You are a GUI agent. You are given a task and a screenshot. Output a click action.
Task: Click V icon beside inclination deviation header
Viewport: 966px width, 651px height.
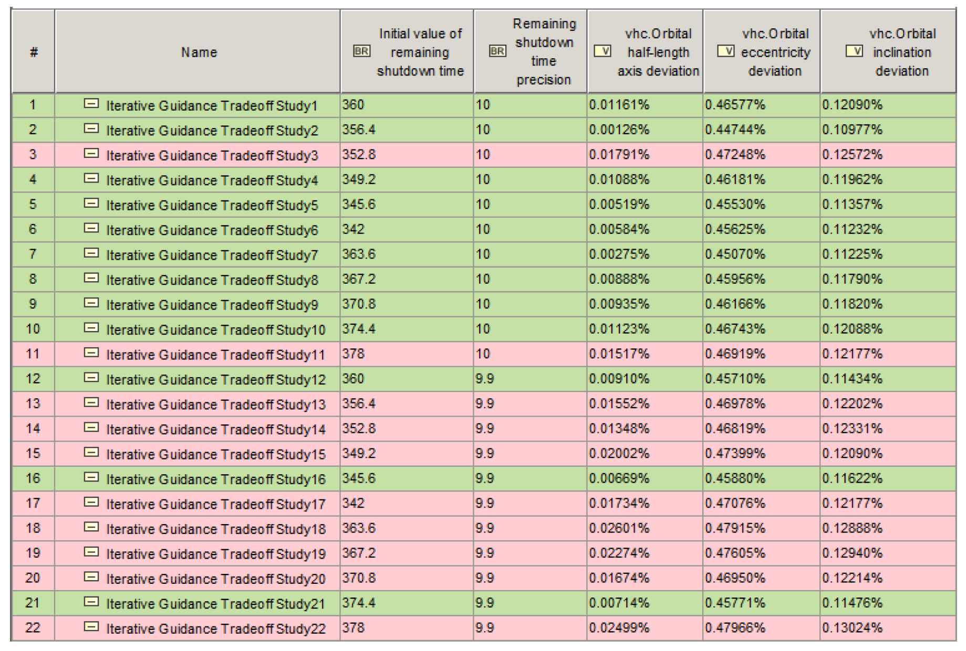[854, 51]
